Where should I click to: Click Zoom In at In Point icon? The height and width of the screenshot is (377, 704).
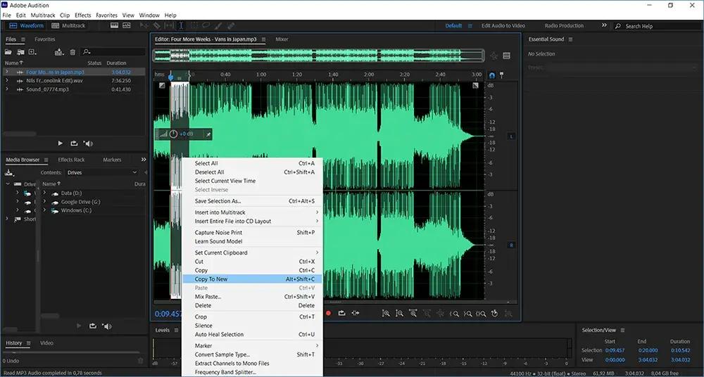click(454, 314)
